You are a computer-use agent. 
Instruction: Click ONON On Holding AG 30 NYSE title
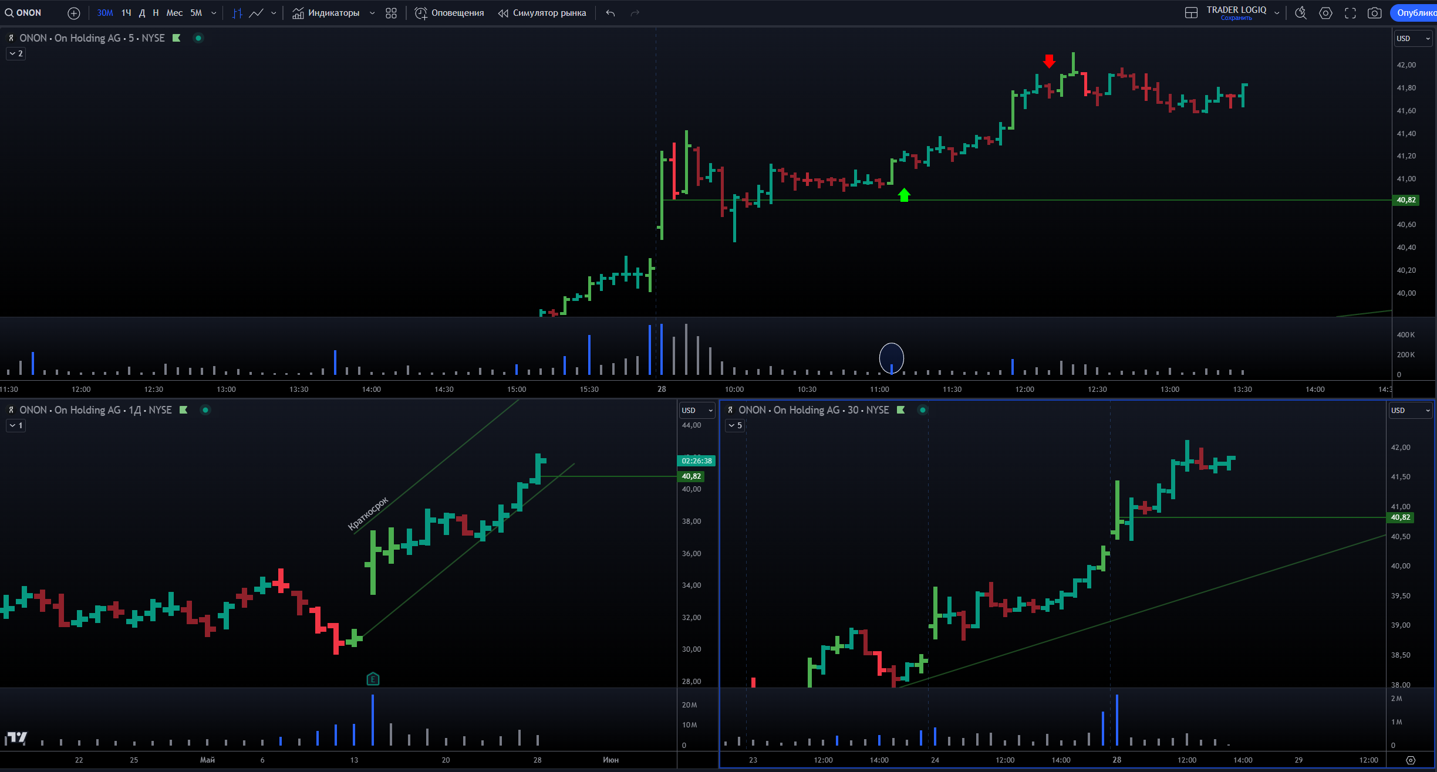(814, 410)
